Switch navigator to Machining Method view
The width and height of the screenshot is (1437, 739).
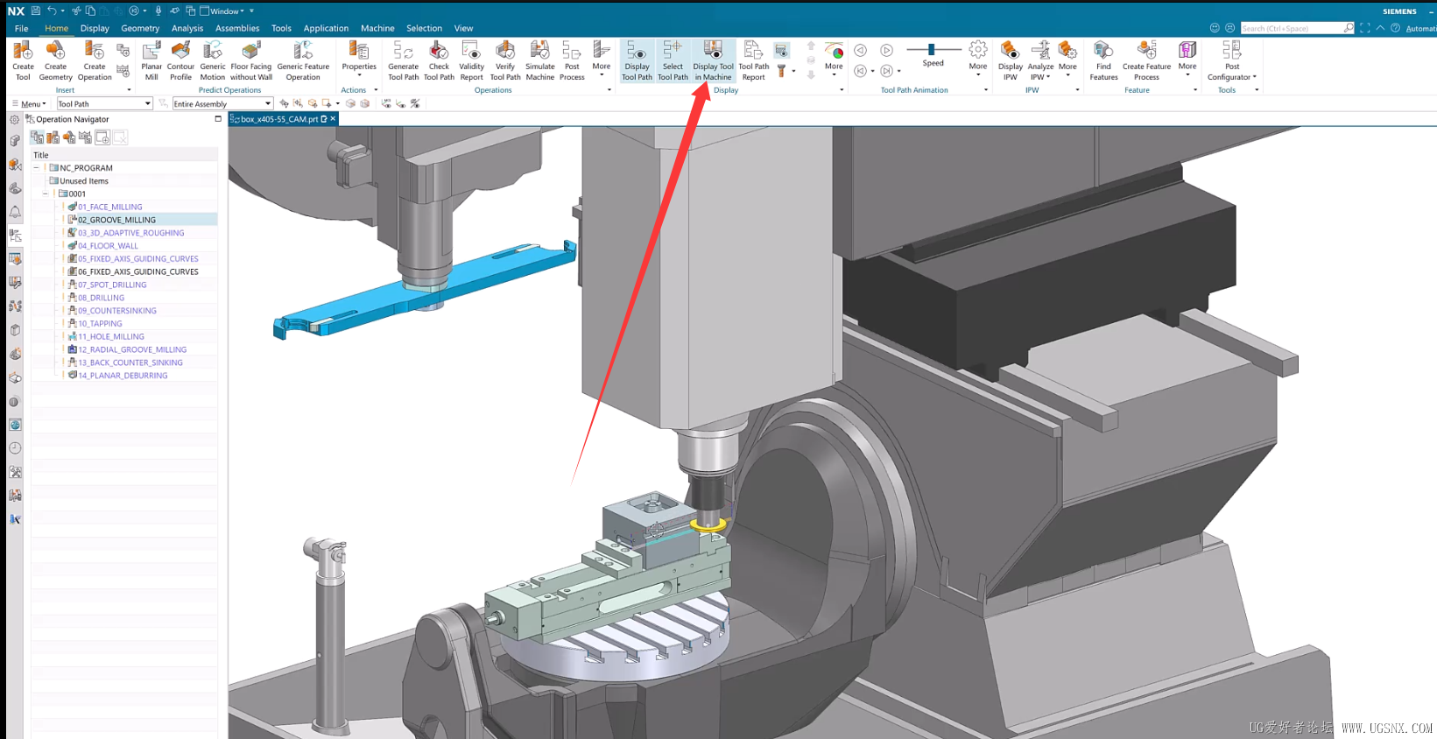click(x=85, y=137)
